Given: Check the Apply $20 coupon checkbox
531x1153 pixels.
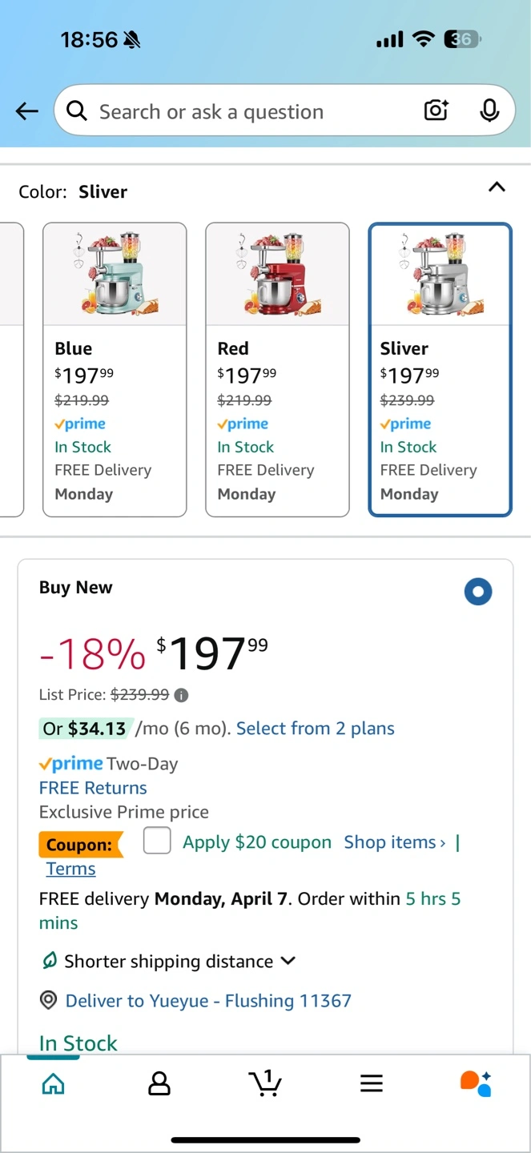Looking at the screenshot, I should [157, 841].
